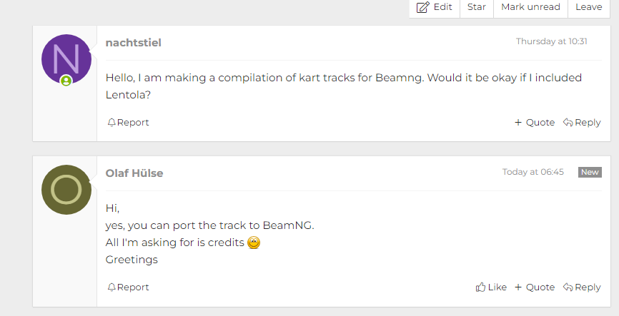Click the Today at 06:45 timestamp
Image resolution: width=619 pixels, height=316 pixels.
[x=533, y=172]
